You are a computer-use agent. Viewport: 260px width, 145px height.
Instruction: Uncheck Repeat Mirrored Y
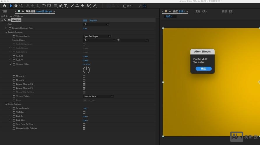point(84,88)
